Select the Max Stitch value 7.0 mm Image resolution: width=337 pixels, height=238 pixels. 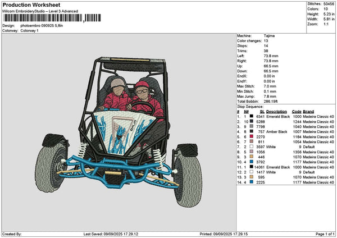tap(270, 86)
